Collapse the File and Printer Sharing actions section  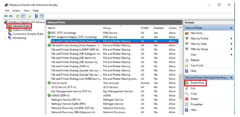click(x=231, y=77)
